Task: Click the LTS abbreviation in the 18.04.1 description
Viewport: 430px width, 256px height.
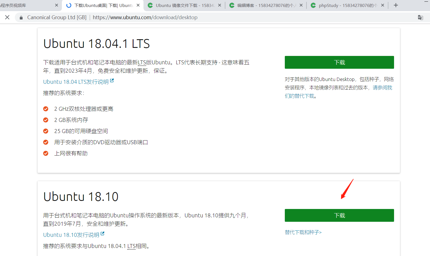Action: (142, 63)
